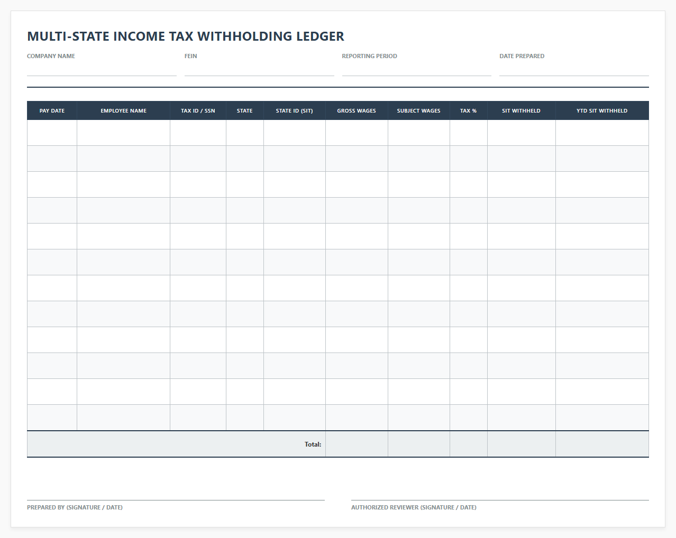Click the "AUTHORIZED REVIEWER (SIGNATURE / DATE)" label
This screenshot has height=538, width=676.
coord(414,507)
